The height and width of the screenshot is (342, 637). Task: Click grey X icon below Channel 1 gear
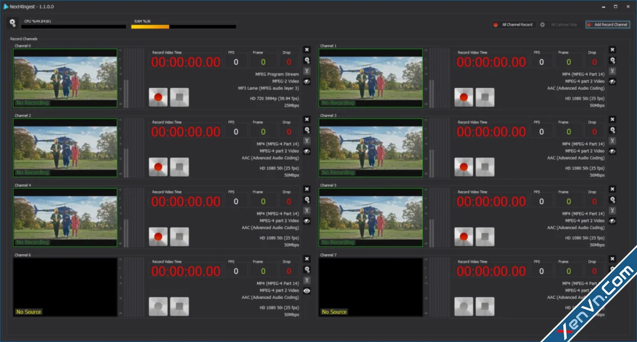pos(612,71)
